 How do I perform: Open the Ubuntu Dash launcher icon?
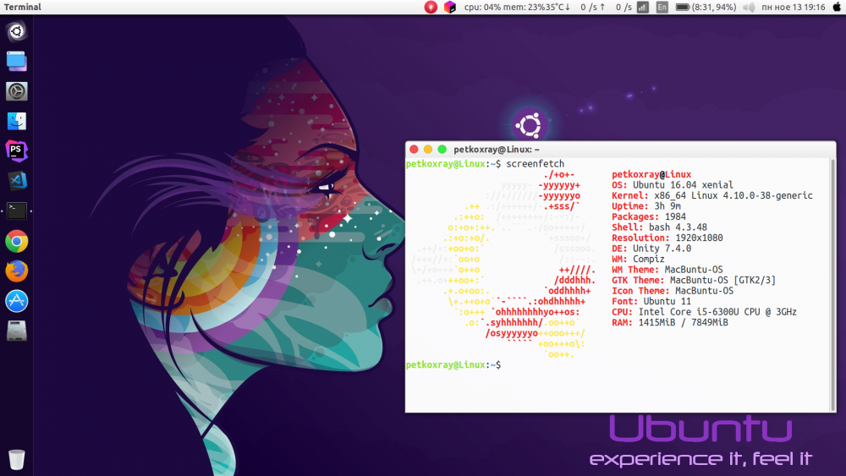pyautogui.click(x=17, y=31)
